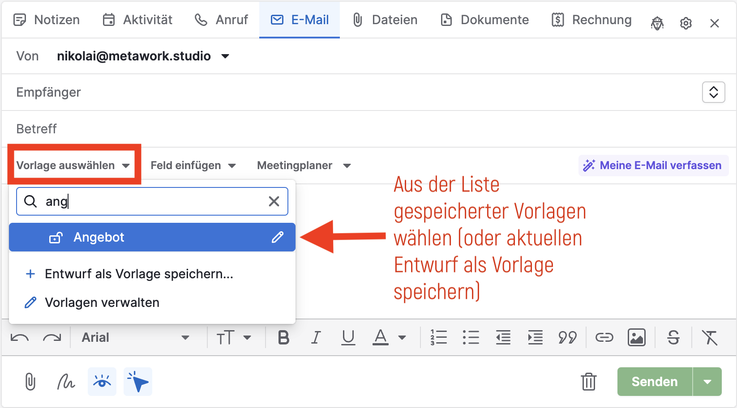Screen dimensions: 737x408
Task: Select the Angebot template
Action: [x=152, y=237]
